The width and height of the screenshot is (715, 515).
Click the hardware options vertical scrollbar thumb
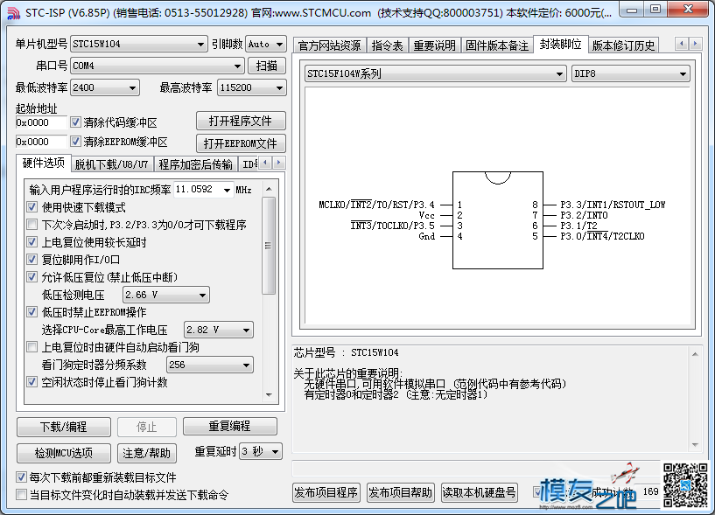pos(269,246)
